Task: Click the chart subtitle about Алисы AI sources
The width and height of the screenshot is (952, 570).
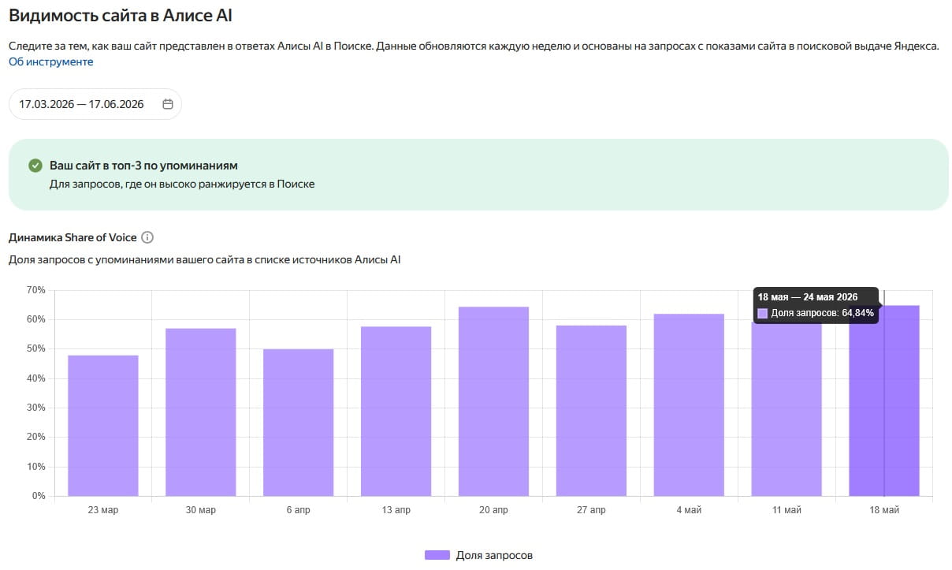Action: 204,259
